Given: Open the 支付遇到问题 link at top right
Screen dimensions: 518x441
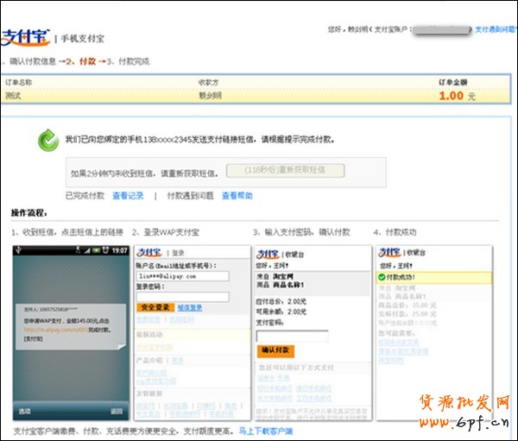Looking at the screenshot, I should coord(496,29).
